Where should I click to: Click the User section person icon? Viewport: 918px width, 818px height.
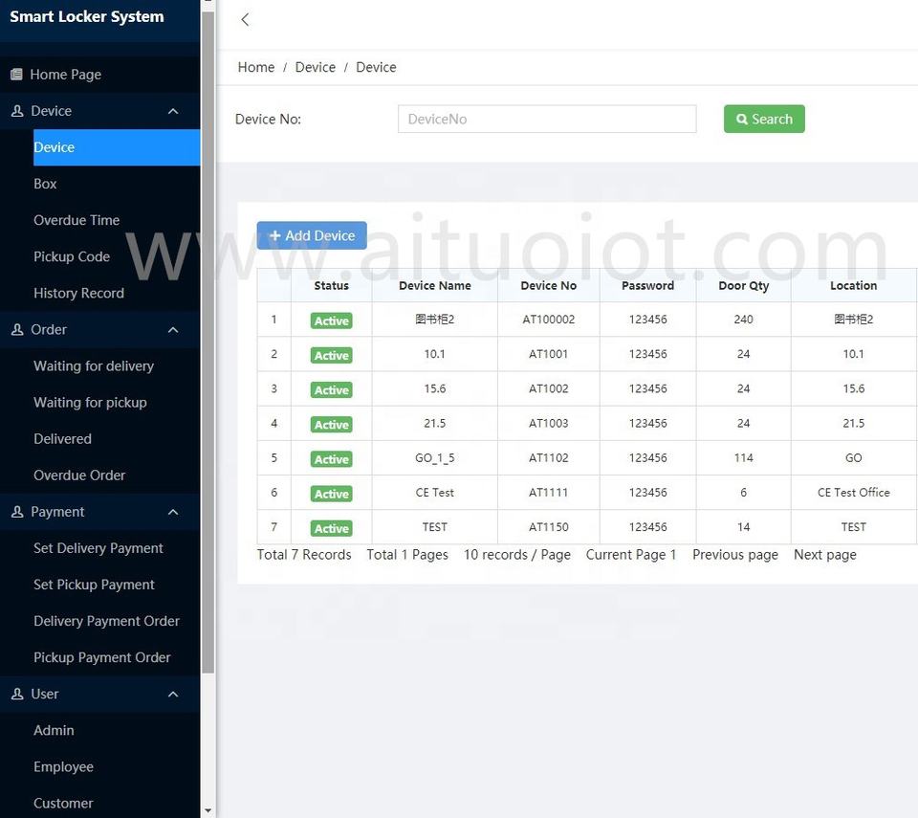coord(17,694)
